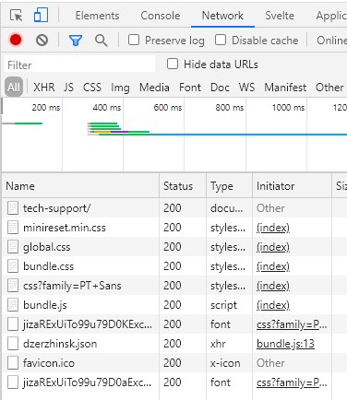Click the dzerzhinsk.json file icon
This screenshot has width=347, height=400.
click(13, 344)
